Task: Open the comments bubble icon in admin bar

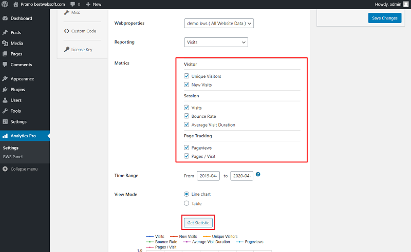Action: [x=72, y=4]
